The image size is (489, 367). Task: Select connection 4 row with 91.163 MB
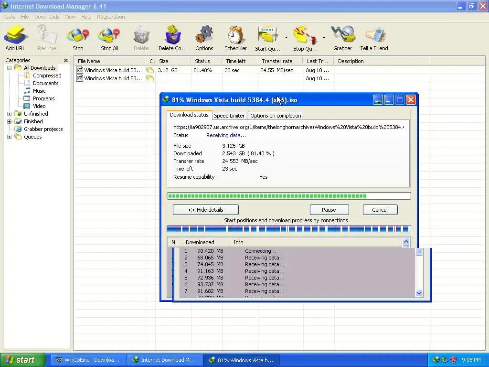298,271
